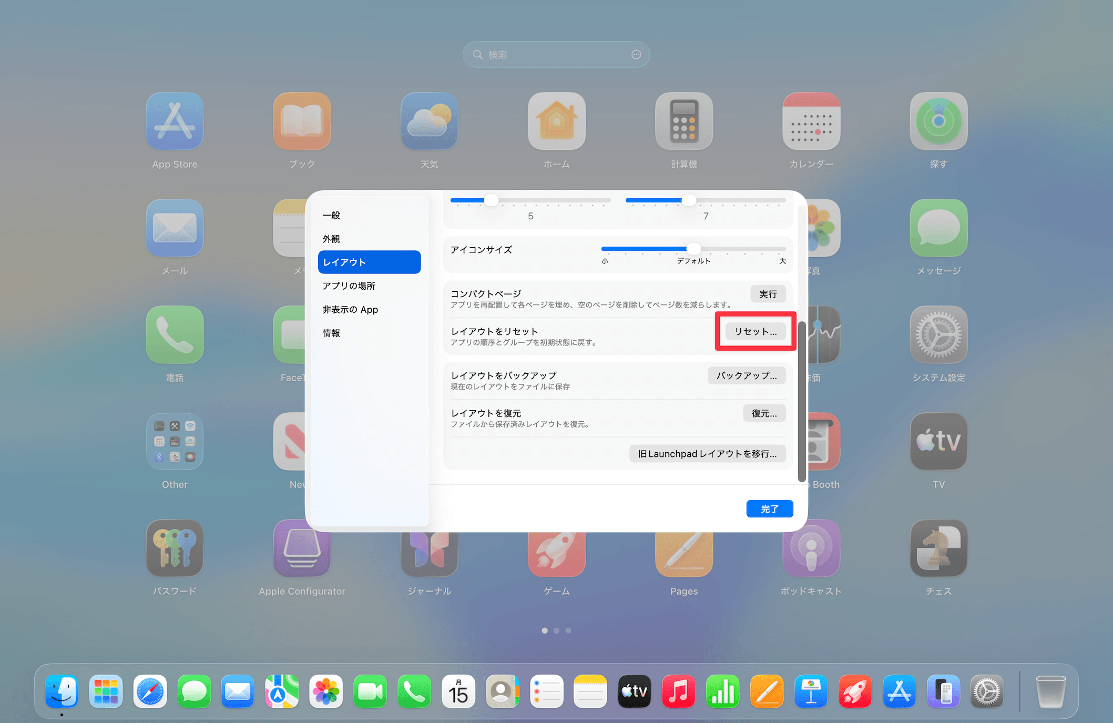
Task: Open the チェス chess app
Action: click(x=938, y=548)
